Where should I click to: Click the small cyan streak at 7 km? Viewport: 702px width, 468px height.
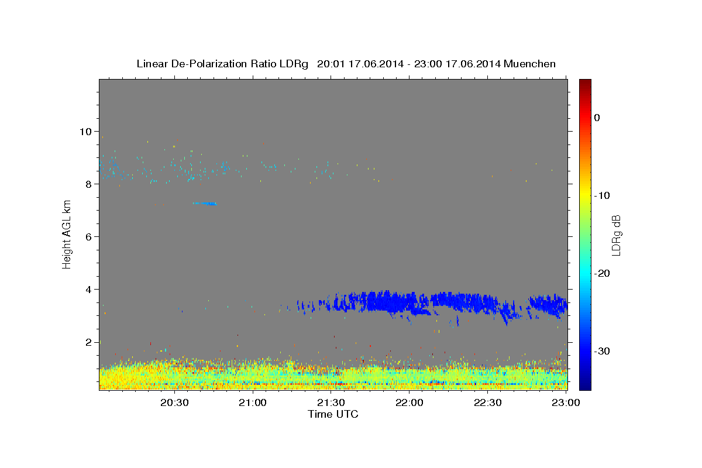pyautogui.click(x=205, y=203)
